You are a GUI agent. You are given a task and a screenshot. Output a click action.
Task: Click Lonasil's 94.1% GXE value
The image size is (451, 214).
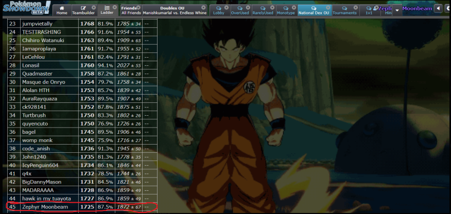point(105,65)
